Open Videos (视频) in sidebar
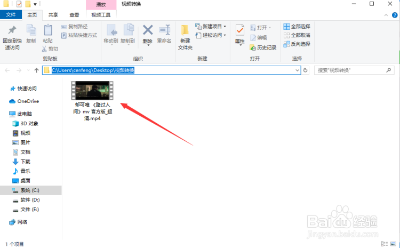 coord(22,133)
